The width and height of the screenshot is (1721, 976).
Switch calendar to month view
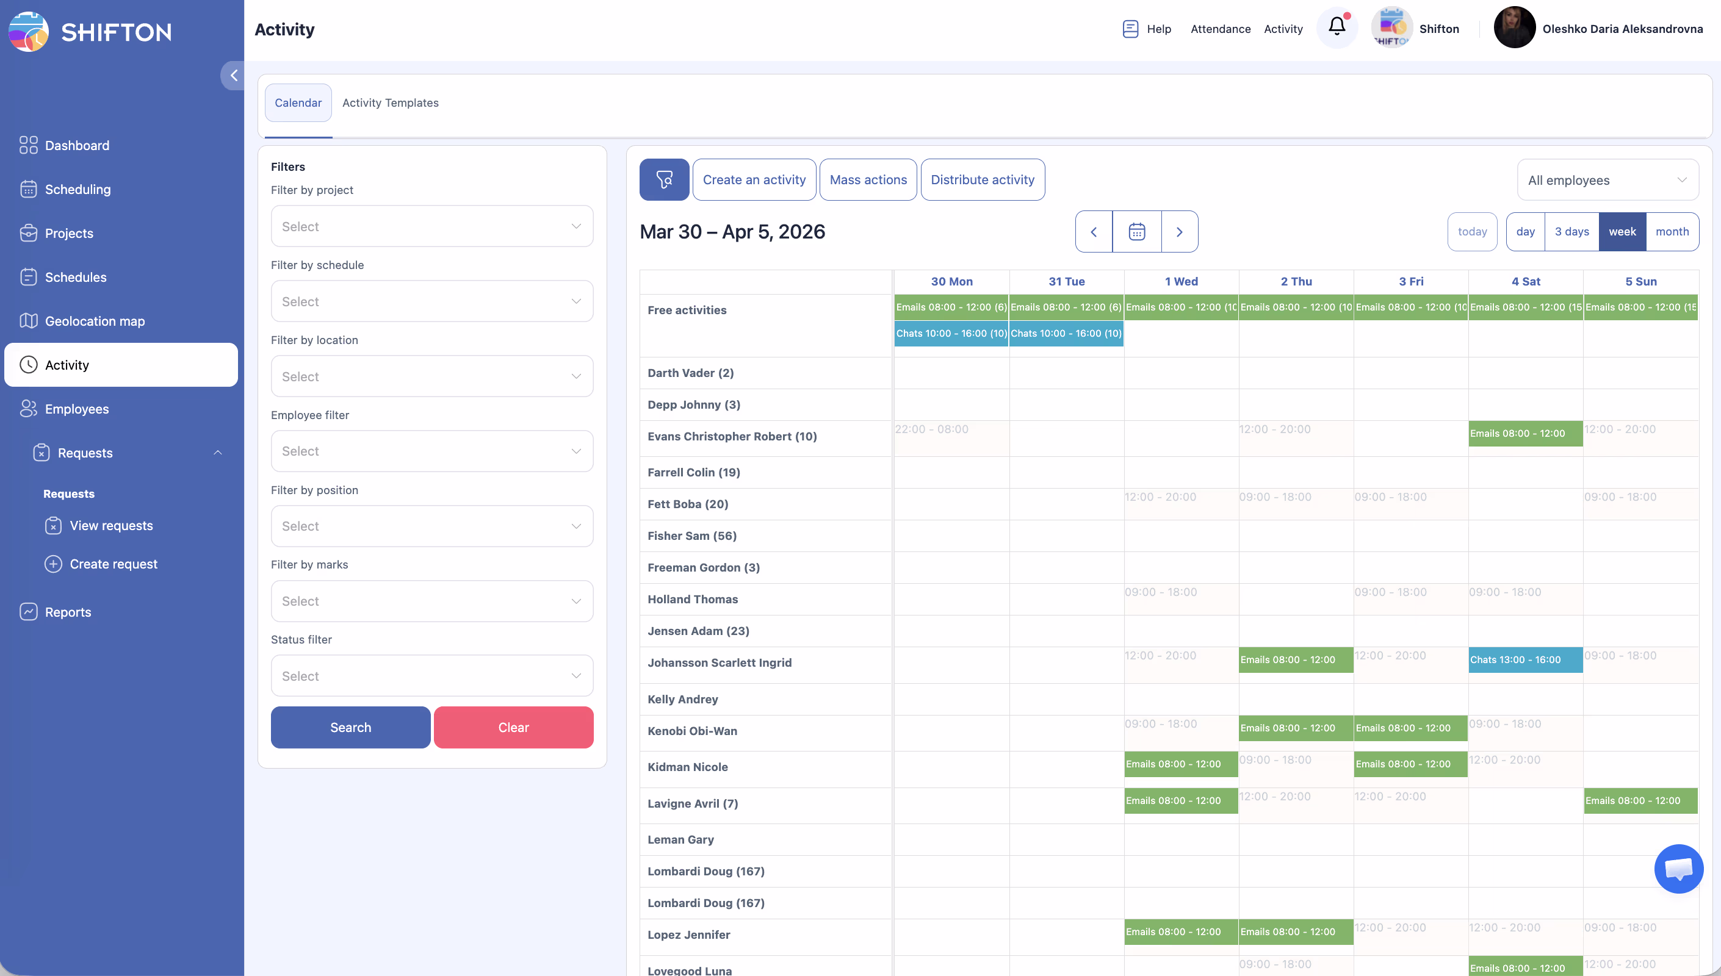coord(1672,232)
